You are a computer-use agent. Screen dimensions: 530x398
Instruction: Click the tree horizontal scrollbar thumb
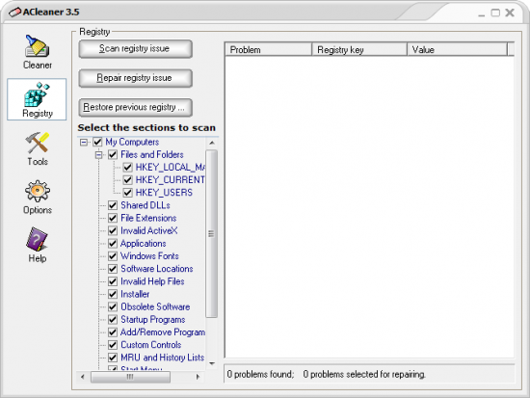(x=130, y=377)
